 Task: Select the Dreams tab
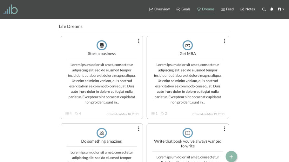206,9
